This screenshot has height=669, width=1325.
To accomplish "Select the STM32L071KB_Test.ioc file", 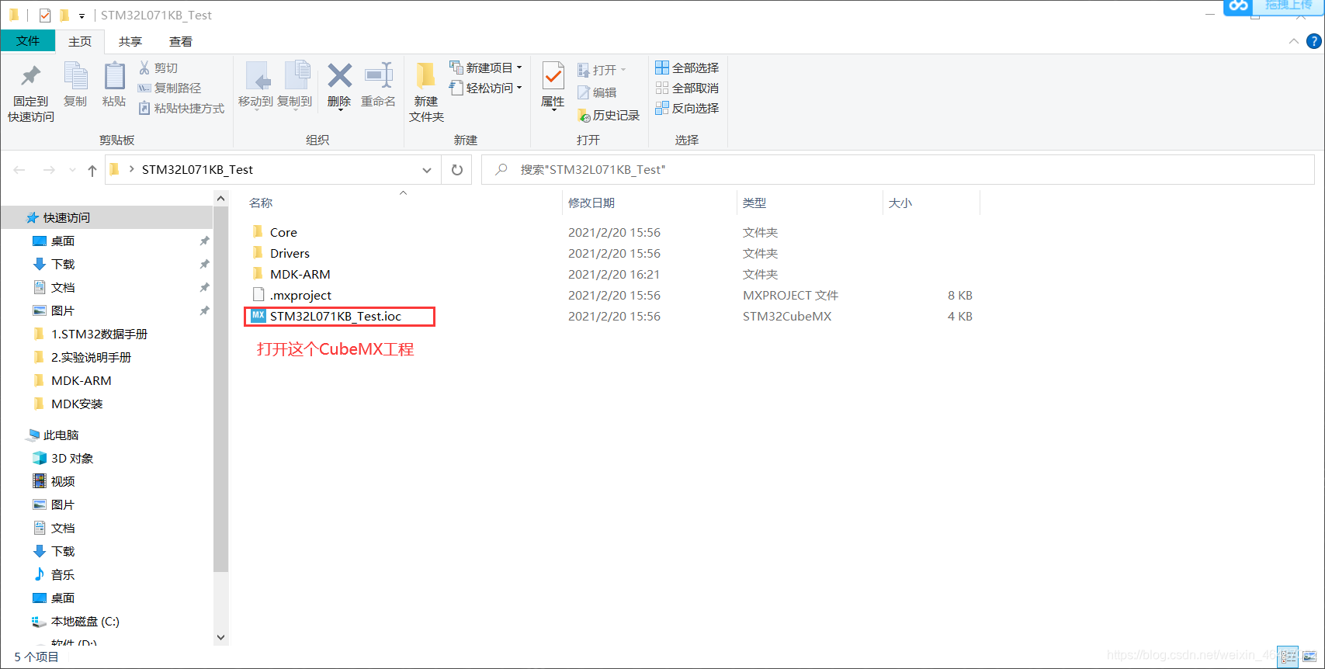I will (x=327, y=316).
